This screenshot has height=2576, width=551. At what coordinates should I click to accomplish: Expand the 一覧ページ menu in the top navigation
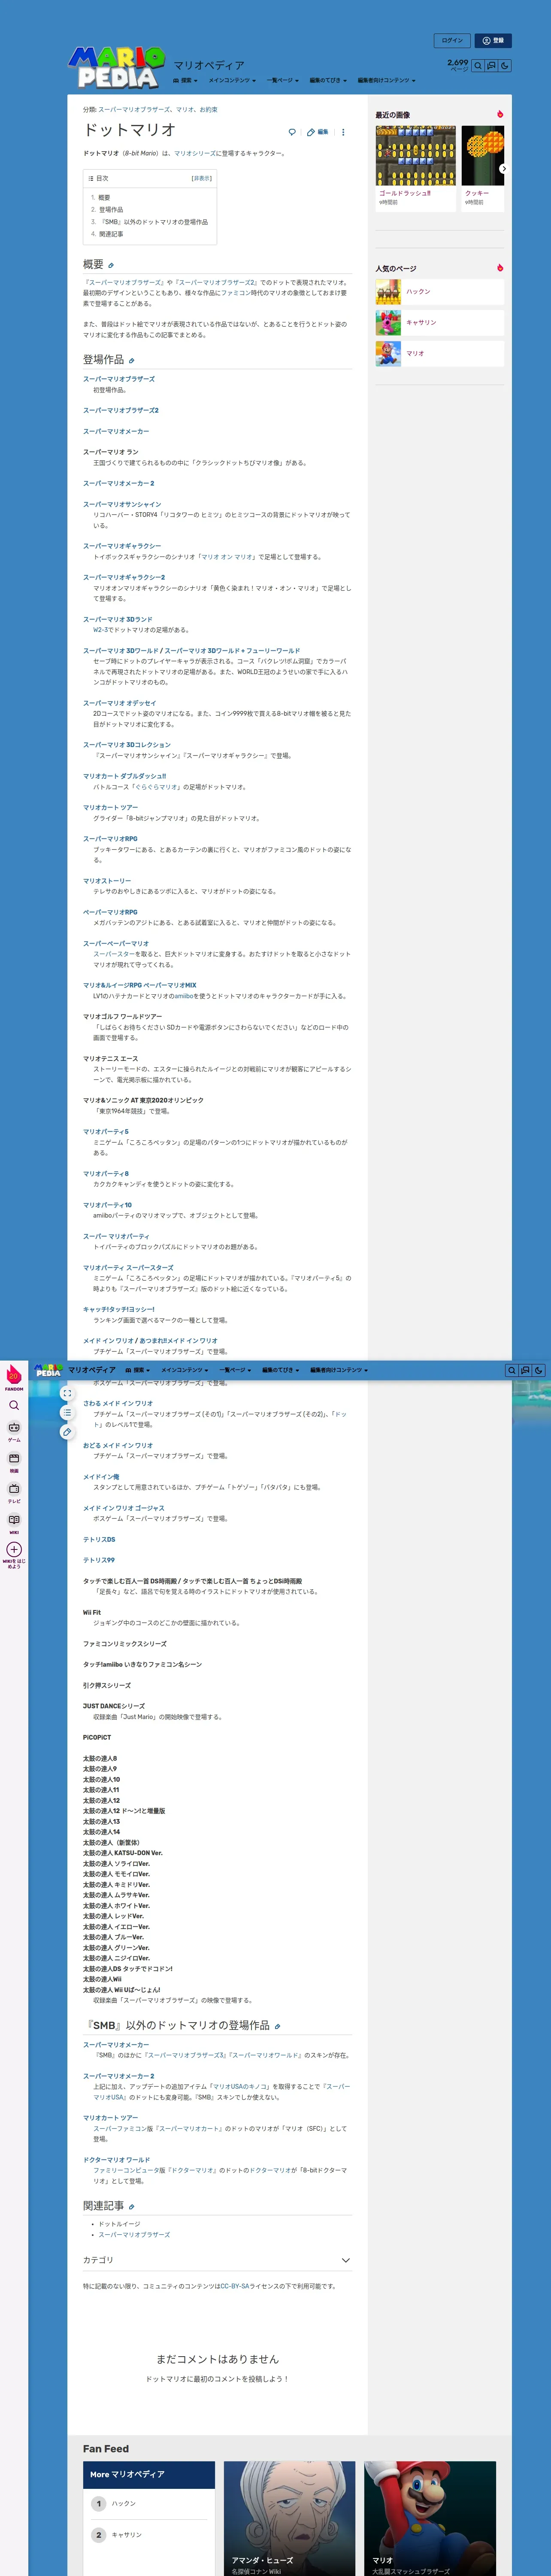pyautogui.click(x=282, y=80)
